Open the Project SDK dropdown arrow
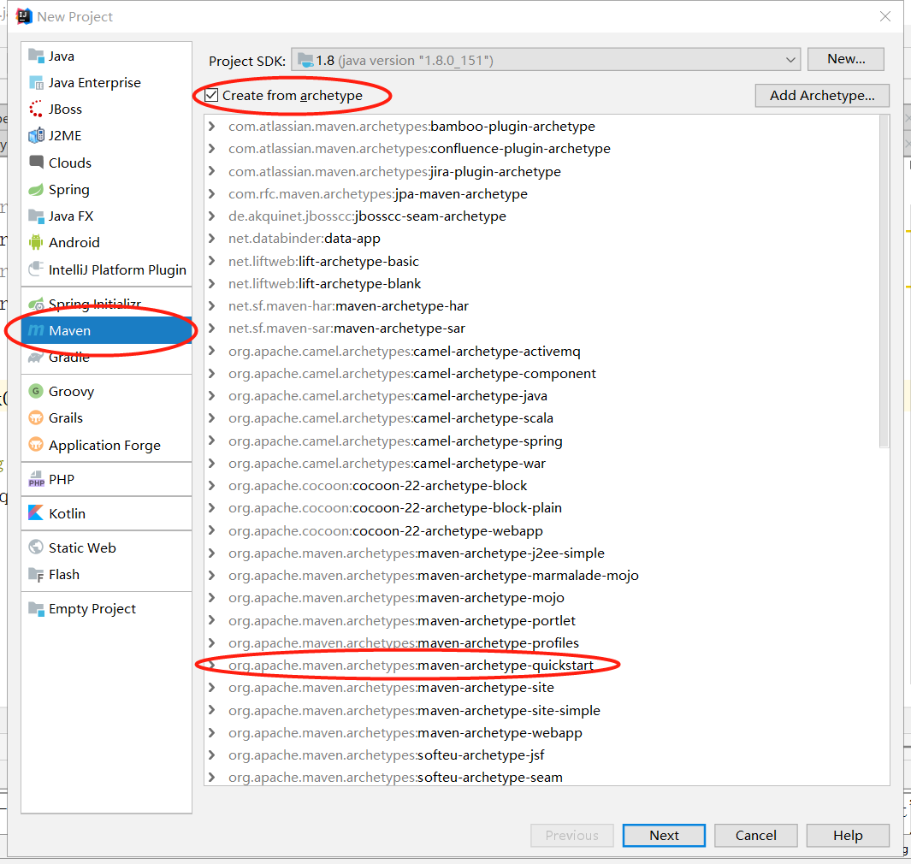Screen dimensions: 911x864 pos(790,60)
